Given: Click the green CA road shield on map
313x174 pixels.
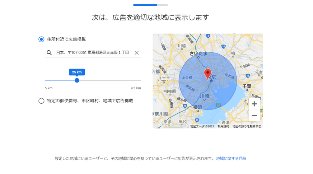Looking at the screenshot, I should point(218,105).
